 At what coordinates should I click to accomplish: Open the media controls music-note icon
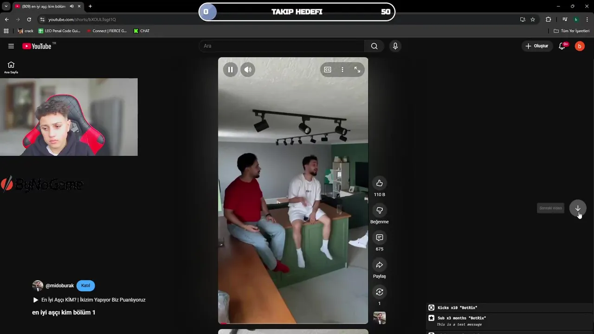(x=565, y=19)
